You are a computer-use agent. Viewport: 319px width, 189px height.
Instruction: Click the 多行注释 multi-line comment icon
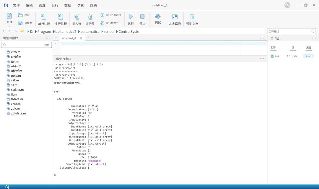pyautogui.click(x=61, y=17)
